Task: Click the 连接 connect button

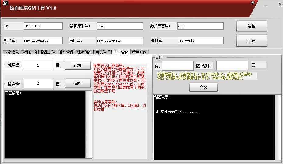Action: click(x=251, y=26)
